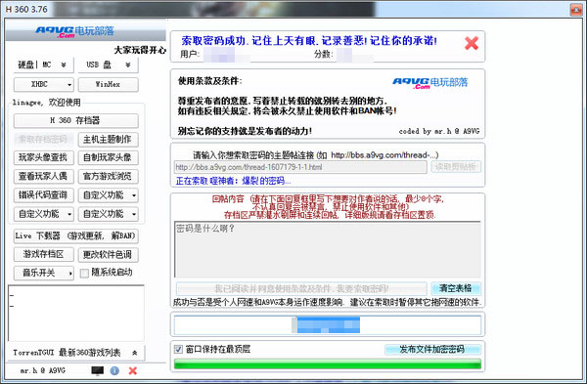Click the left log text box
This screenshot has height=384, width=587.
coord(76,314)
